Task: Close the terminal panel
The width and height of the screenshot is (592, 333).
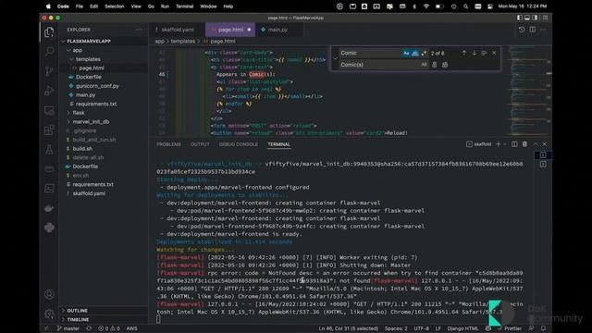Action: (545, 144)
